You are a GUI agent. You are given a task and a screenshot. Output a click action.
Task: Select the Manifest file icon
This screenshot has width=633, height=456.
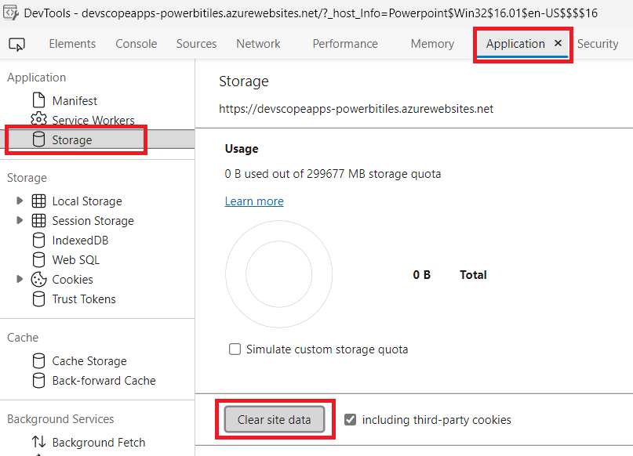(38, 100)
